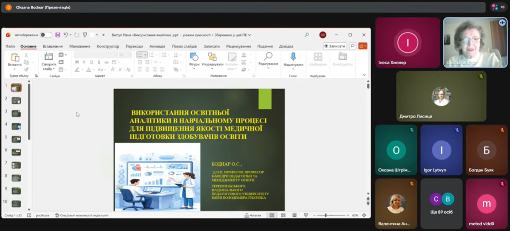Click the search magnifier in title bar
The height and width of the screenshot is (231, 510).
click(x=306, y=35)
